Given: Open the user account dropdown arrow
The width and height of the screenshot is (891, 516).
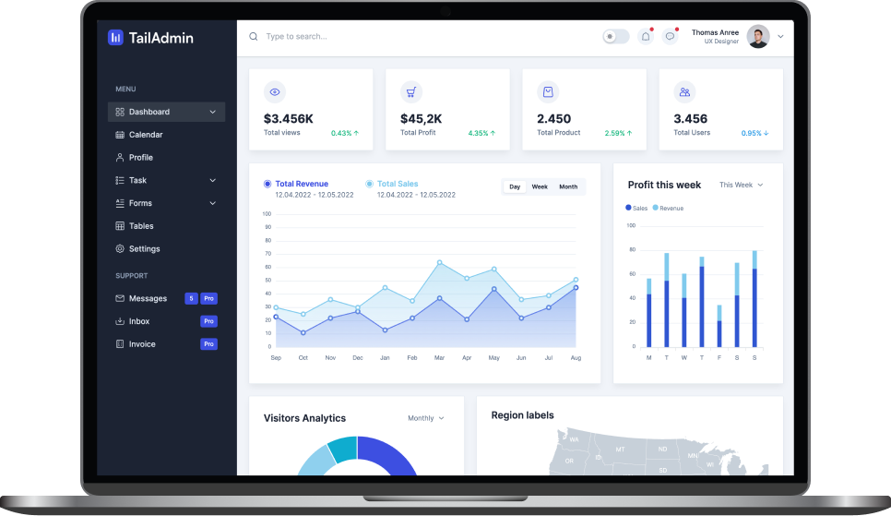Looking at the screenshot, I should click(x=780, y=36).
